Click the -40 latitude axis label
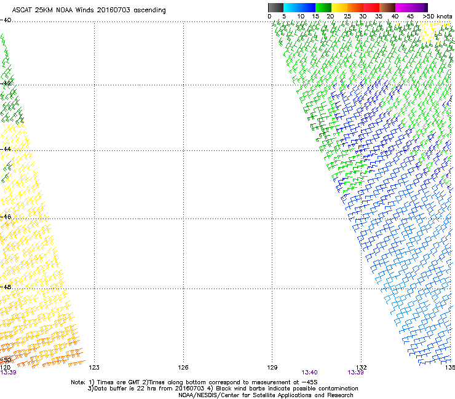The image size is (455, 399). coord(6,20)
